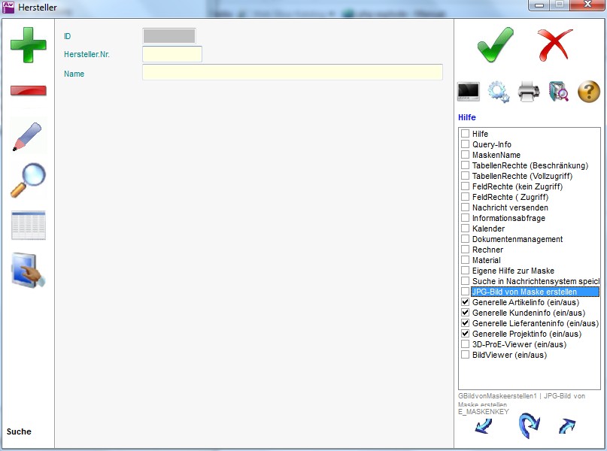Open help via the question mark icon
The image size is (607, 451).
tap(588, 92)
